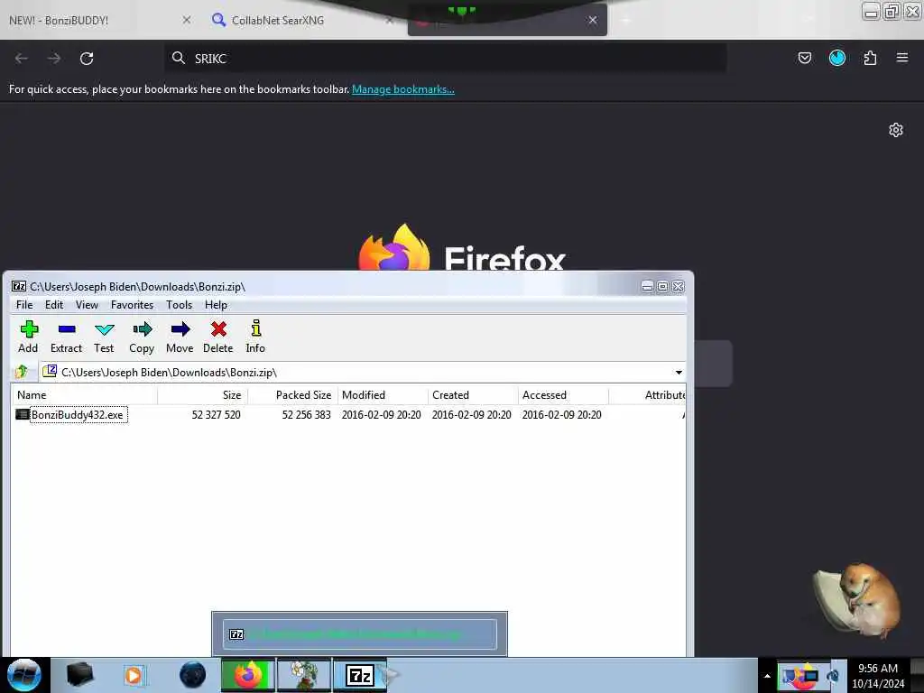
Task: Go up one folder level in 7-Zip
Action: click(x=22, y=372)
